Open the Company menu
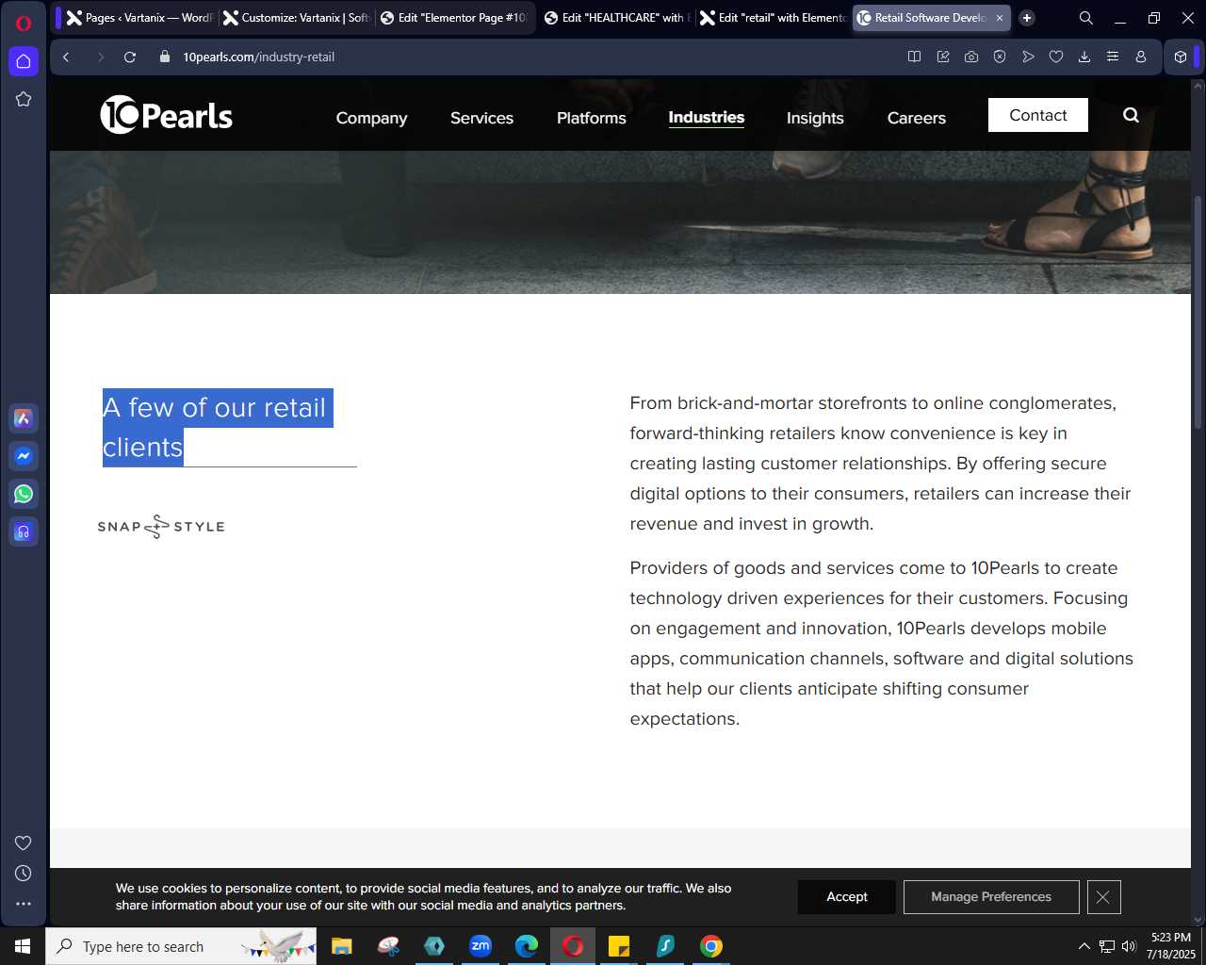Viewport: 1206px width, 965px height. [x=371, y=118]
